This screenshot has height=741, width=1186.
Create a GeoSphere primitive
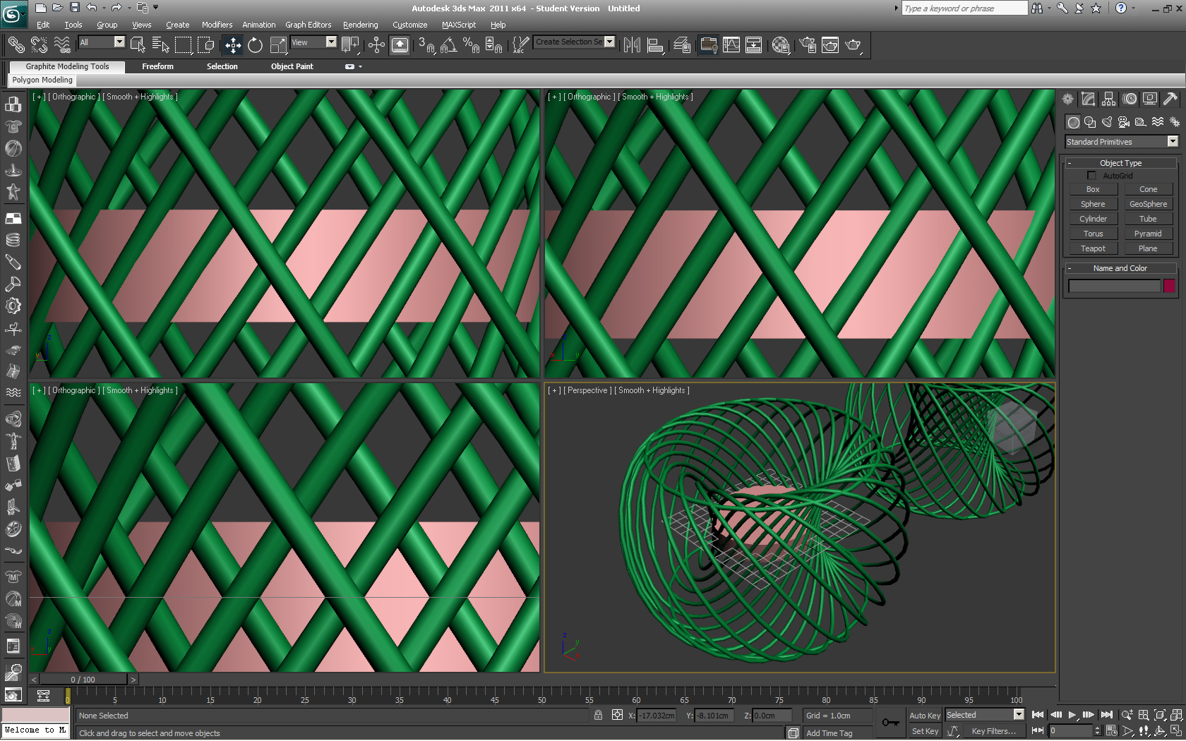point(1148,204)
